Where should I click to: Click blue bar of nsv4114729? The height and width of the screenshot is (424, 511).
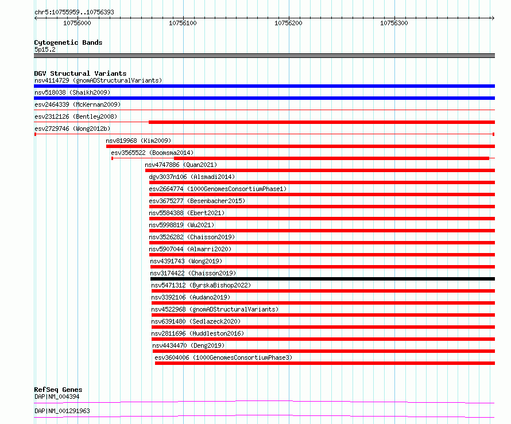tap(264, 86)
